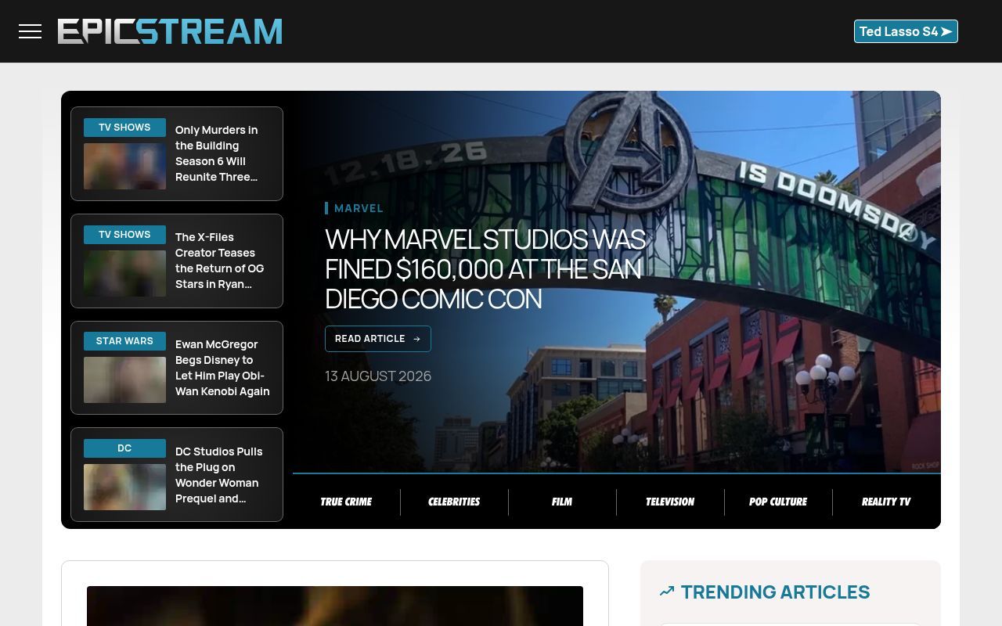Select the Pop Culture tab

pos(778,502)
